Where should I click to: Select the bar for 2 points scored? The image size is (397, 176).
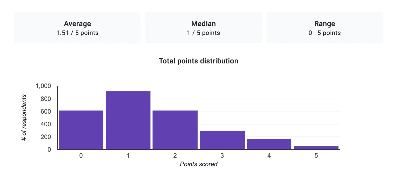pyautogui.click(x=175, y=130)
